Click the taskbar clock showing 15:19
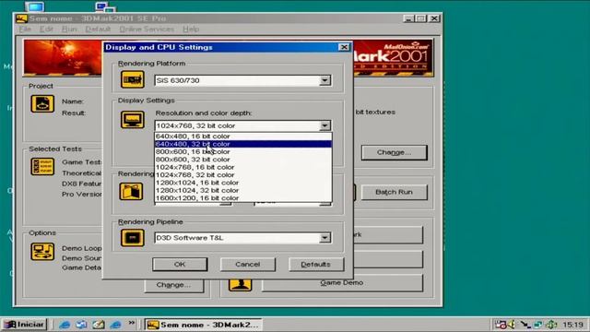590x332 pixels. coord(573,324)
